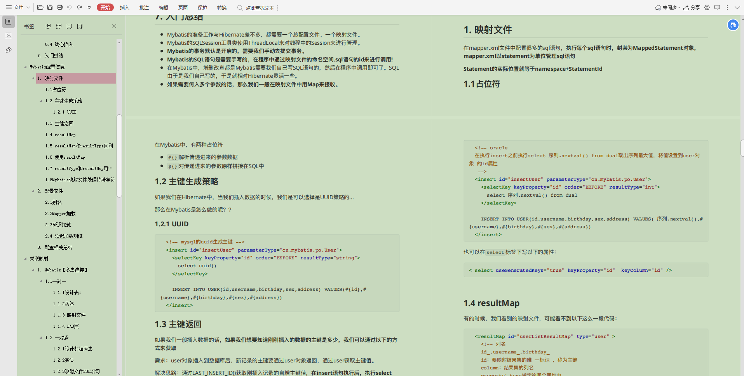Select the 1.6 使用resultMap bookmark
The width and height of the screenshot is (744, 376).
point(65,157)
